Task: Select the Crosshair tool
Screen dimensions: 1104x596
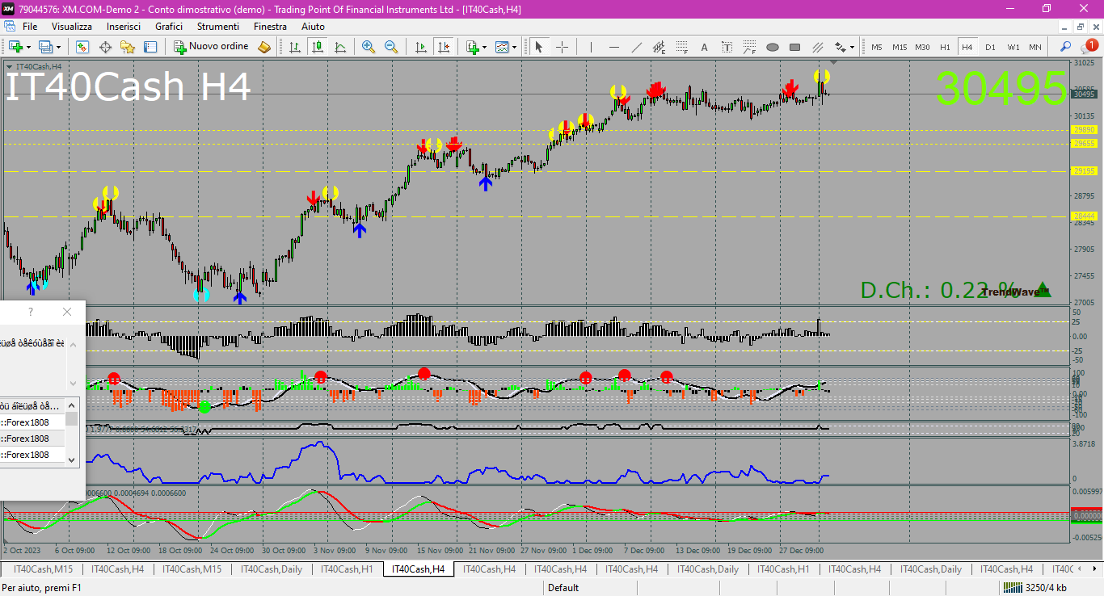Action: (x=563, y=47)
